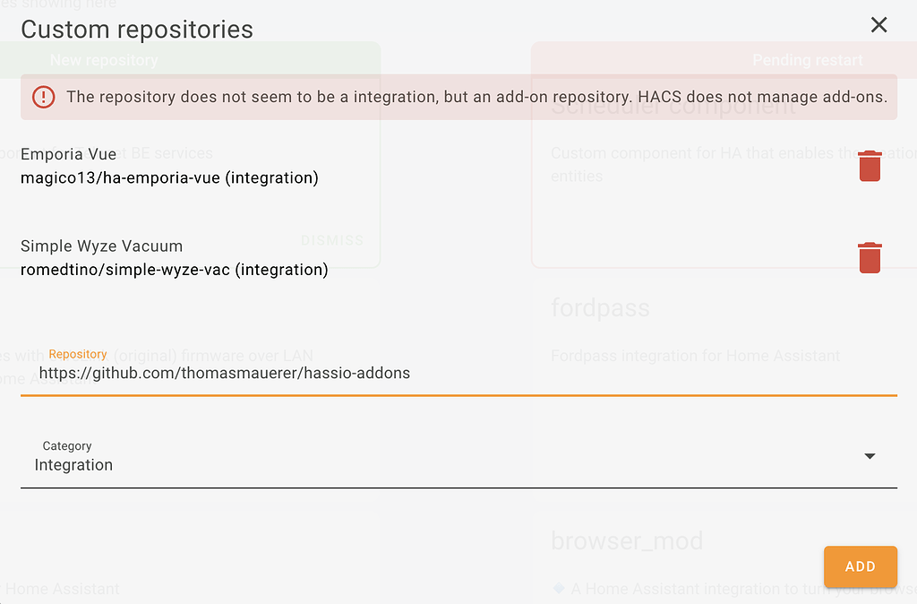Click magico13/ha-emporia-vue repository path
Image resolution: width=917 pixels, height=604 pixels.
tap(169, 177)
